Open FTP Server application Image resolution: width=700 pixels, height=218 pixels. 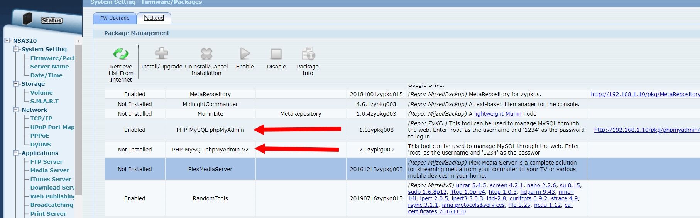(x=46, y=161)
